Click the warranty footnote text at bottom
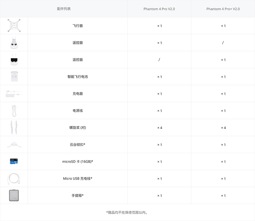This screenshot has height=221, width=255. point(127,212)
